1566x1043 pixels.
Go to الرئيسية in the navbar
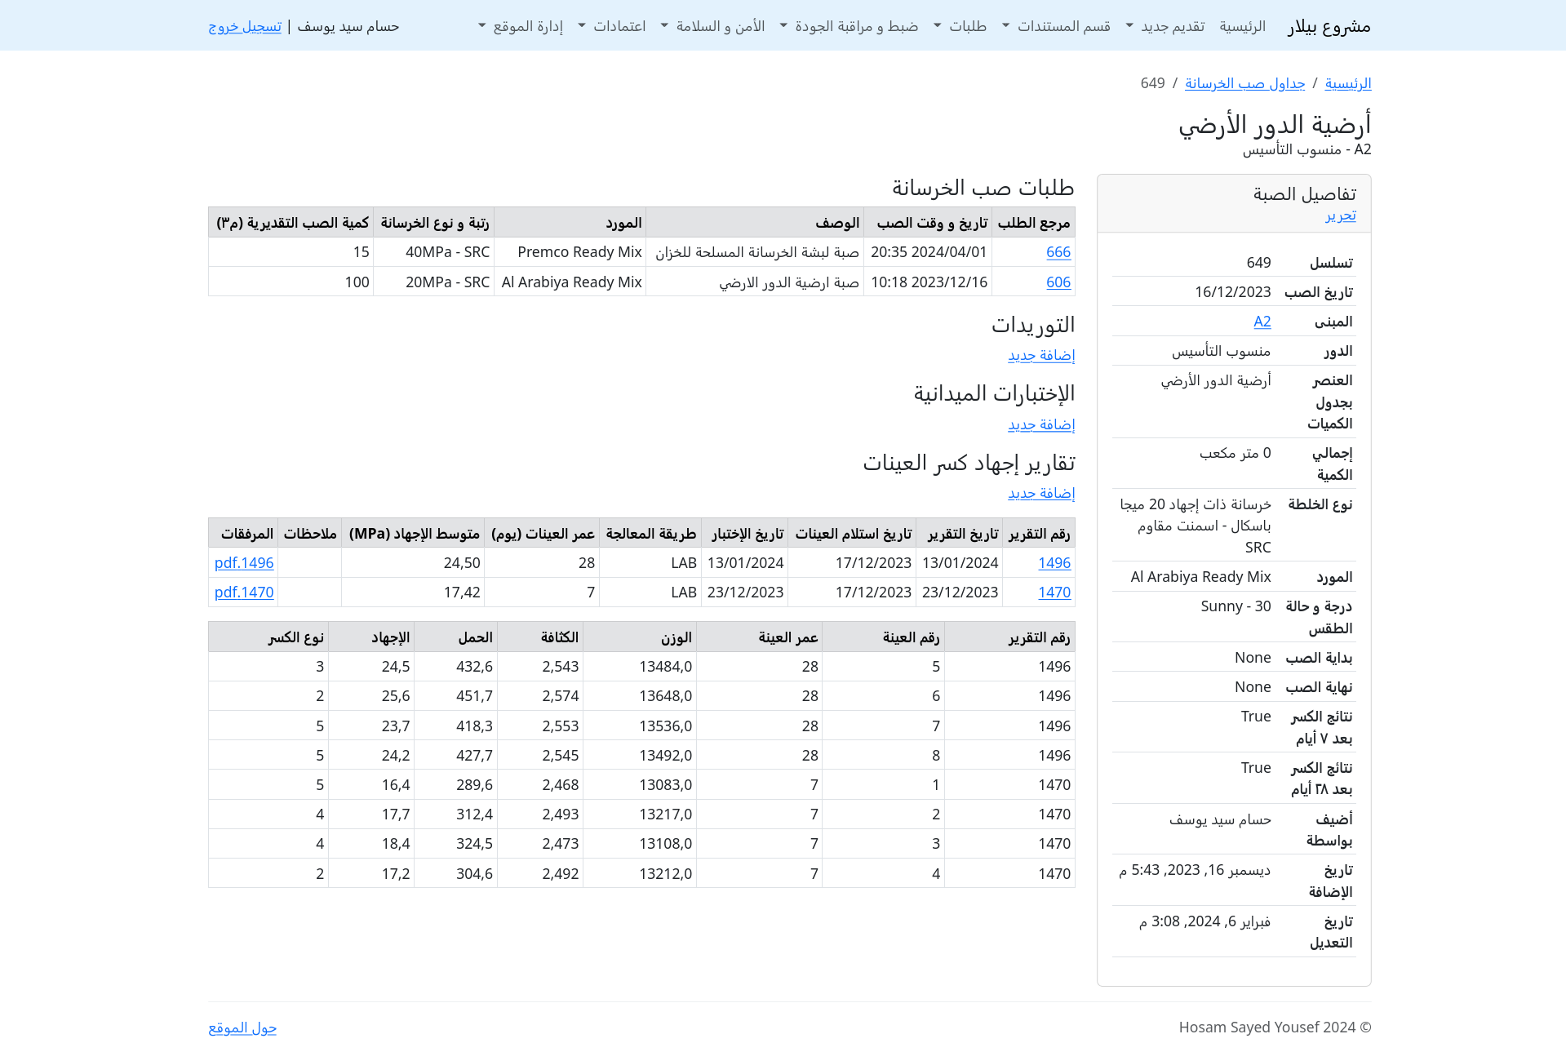1242,26
